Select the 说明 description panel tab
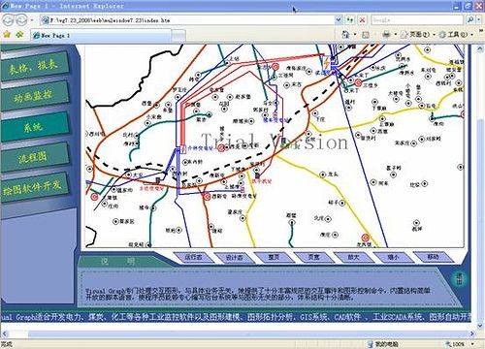Screen dimensions: 485x349 click(x=118, y=261)
